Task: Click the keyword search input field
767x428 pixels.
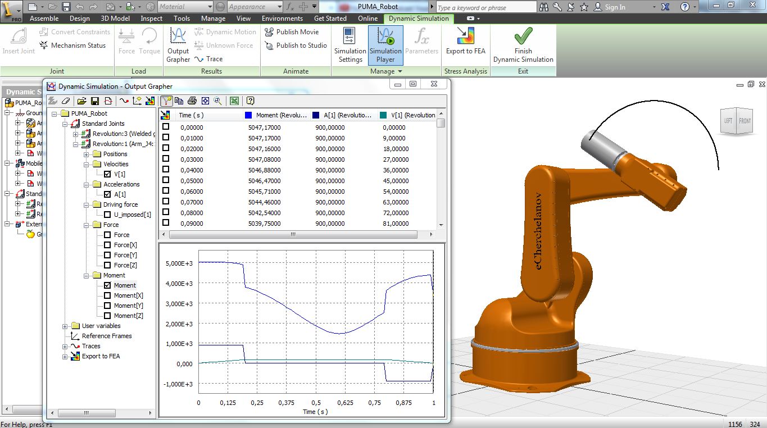Action: [x=485, y=7]
